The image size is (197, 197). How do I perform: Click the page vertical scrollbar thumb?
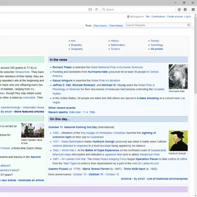point(195,55)
